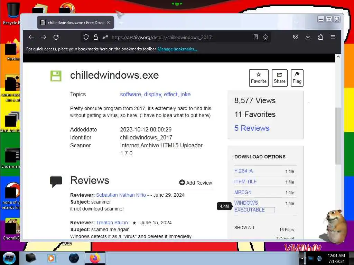354x265 pixels.
Task: Click the Flag button
Action: click(297, 78)
